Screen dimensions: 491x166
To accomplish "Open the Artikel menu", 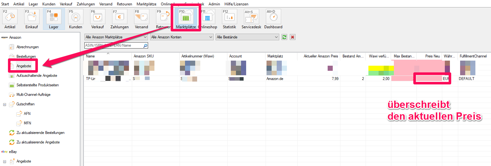I will tap(19, 4).
